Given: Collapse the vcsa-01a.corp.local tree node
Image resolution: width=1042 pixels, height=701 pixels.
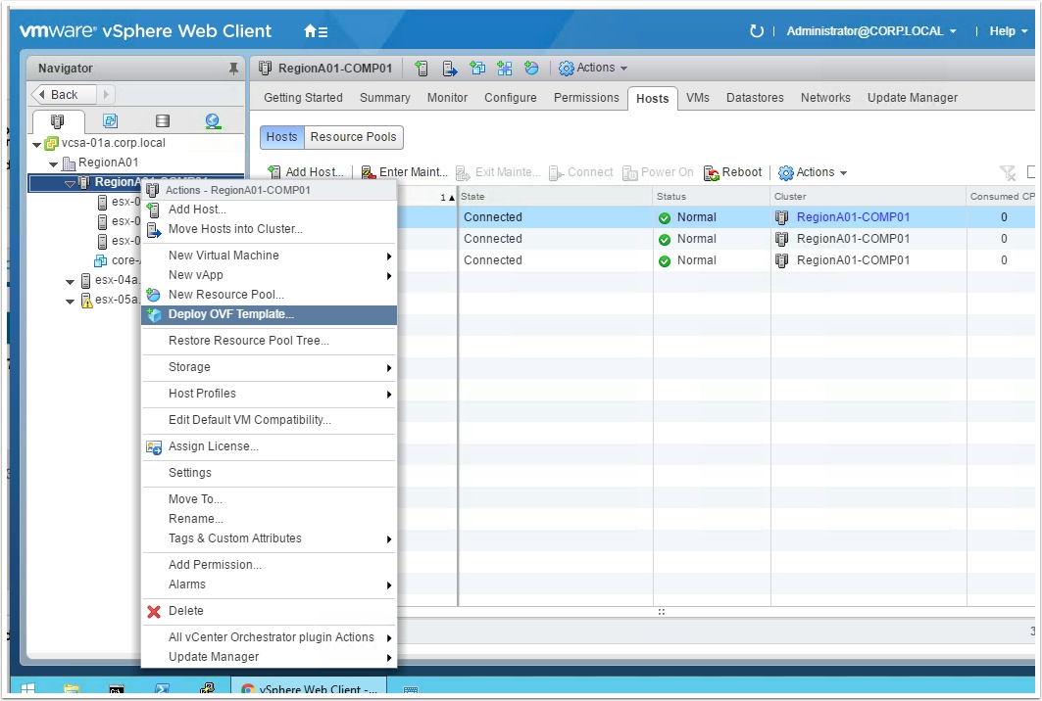Looking at the screenshot, I should point(36,144).
